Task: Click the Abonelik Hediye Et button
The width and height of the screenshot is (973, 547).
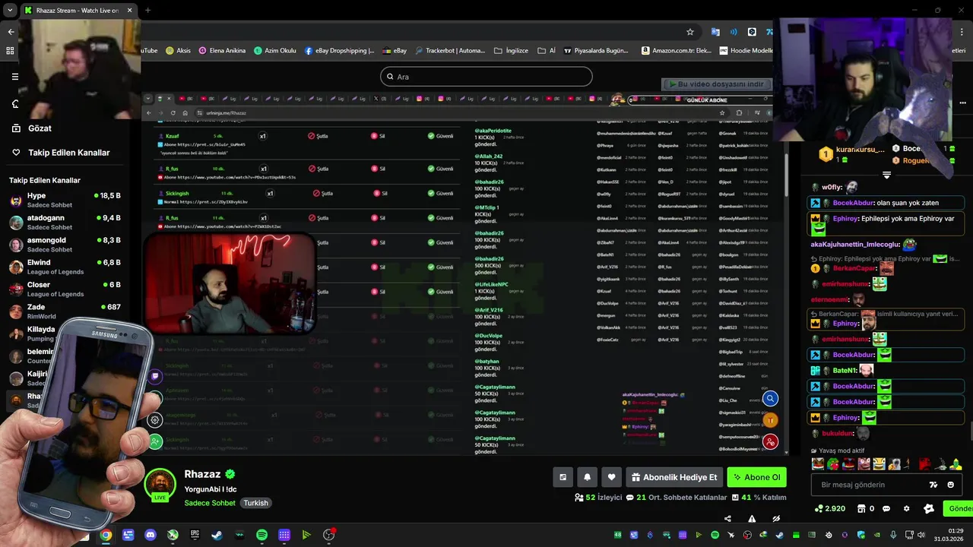Action: [x=673, y=477]
